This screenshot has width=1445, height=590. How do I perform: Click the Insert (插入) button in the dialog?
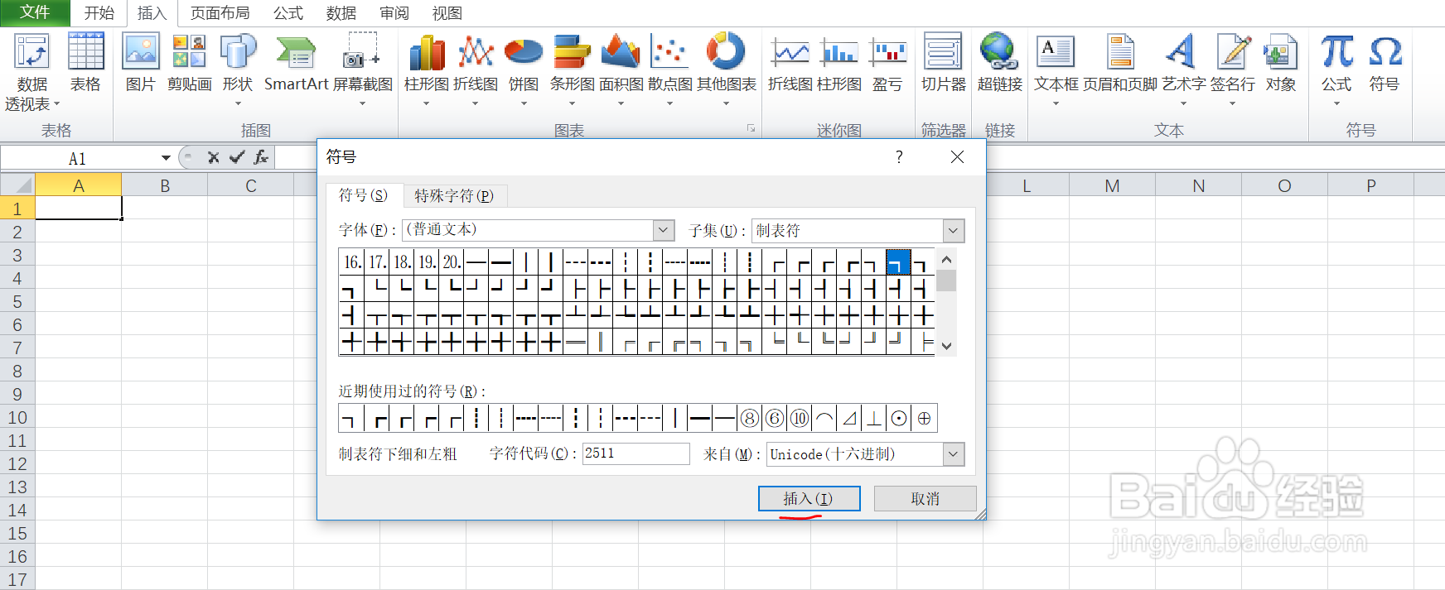(809, 498)
